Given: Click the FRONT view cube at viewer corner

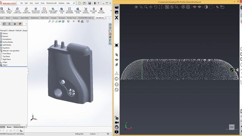Looking at the screenshot, I should (231, 127).
